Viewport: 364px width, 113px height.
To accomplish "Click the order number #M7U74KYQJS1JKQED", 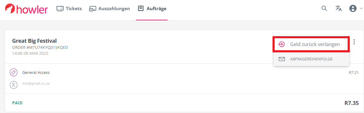I will (40, 48).
